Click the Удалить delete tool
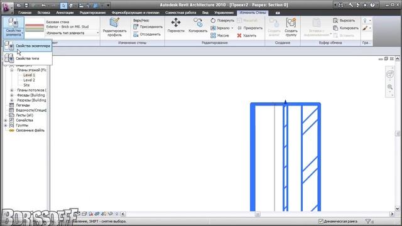This screenshot has height=226, width=402. [x=247, y=36]
